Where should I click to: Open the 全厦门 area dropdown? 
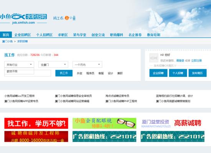pos(53,65)
